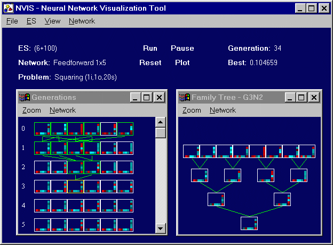Select the last network thumbnail in generation 5
333x245 pixels.
[x=125, y=225]
